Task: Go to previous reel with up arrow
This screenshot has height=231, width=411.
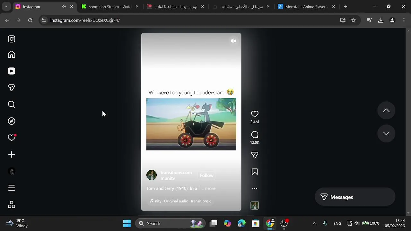Action: [x=386, y=111]
